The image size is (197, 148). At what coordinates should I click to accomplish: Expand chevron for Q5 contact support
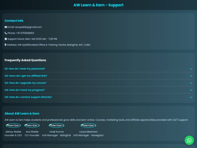[191, 97]
